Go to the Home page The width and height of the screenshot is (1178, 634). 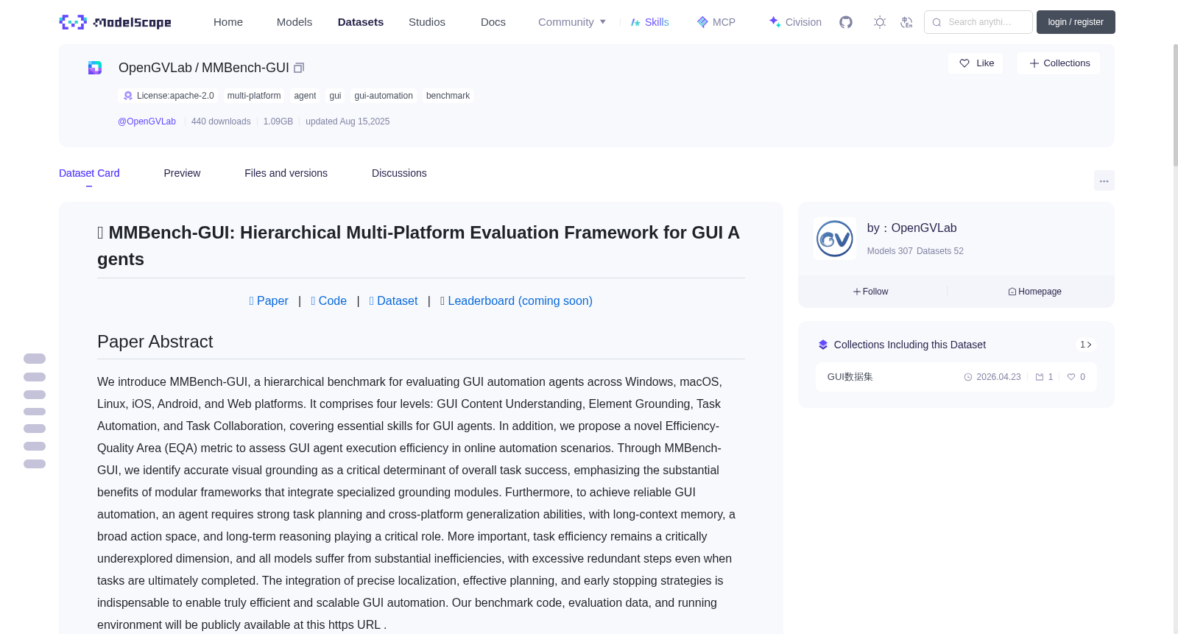pyautogui.click(x=228, y=22)
